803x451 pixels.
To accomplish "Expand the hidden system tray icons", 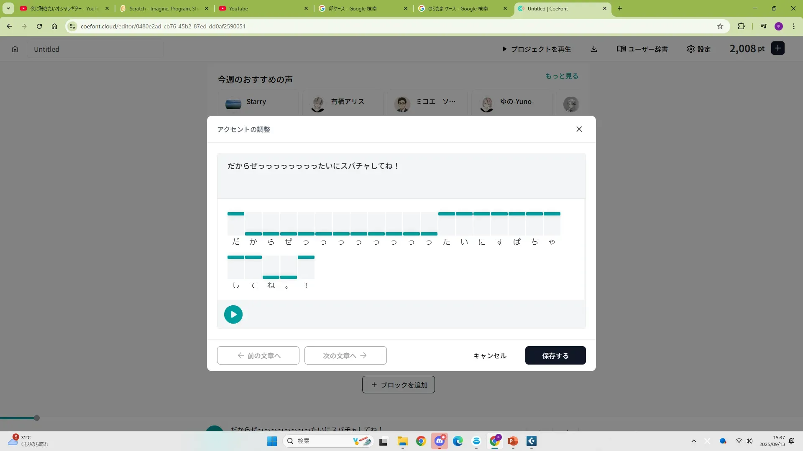I will point(693,441).
